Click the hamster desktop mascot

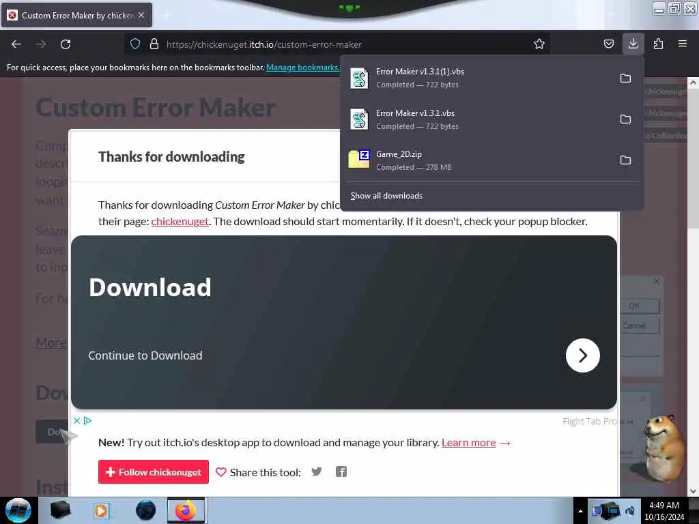(x=664, y=448)
